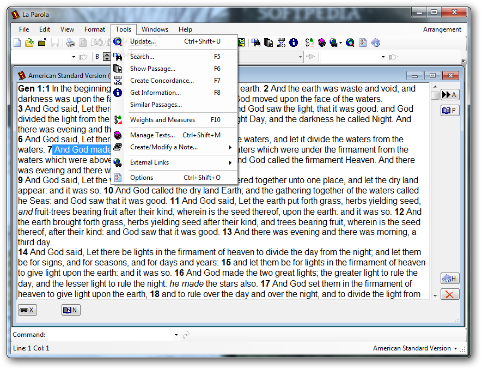Viewport: 482px width, 369px height.
Task: Open the View menu
Action: click(x=67, y=29)
